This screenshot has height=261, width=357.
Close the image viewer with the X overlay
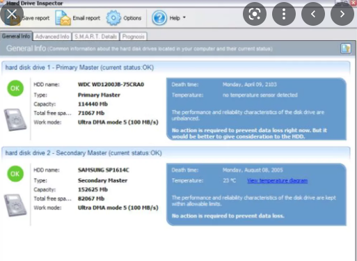(12, 14)
